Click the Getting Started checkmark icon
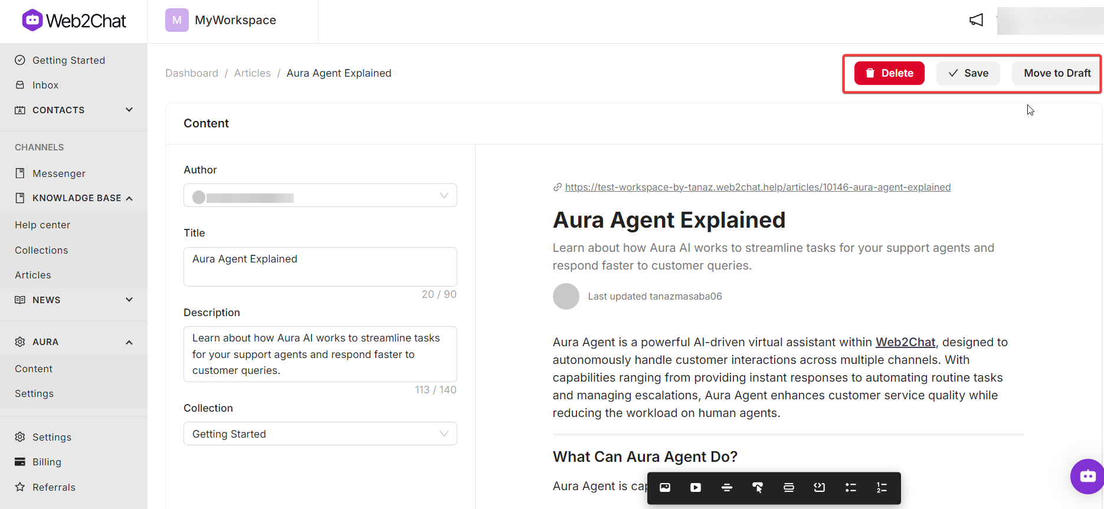Screen dimensions: 1104x509 tap(20, 60)
